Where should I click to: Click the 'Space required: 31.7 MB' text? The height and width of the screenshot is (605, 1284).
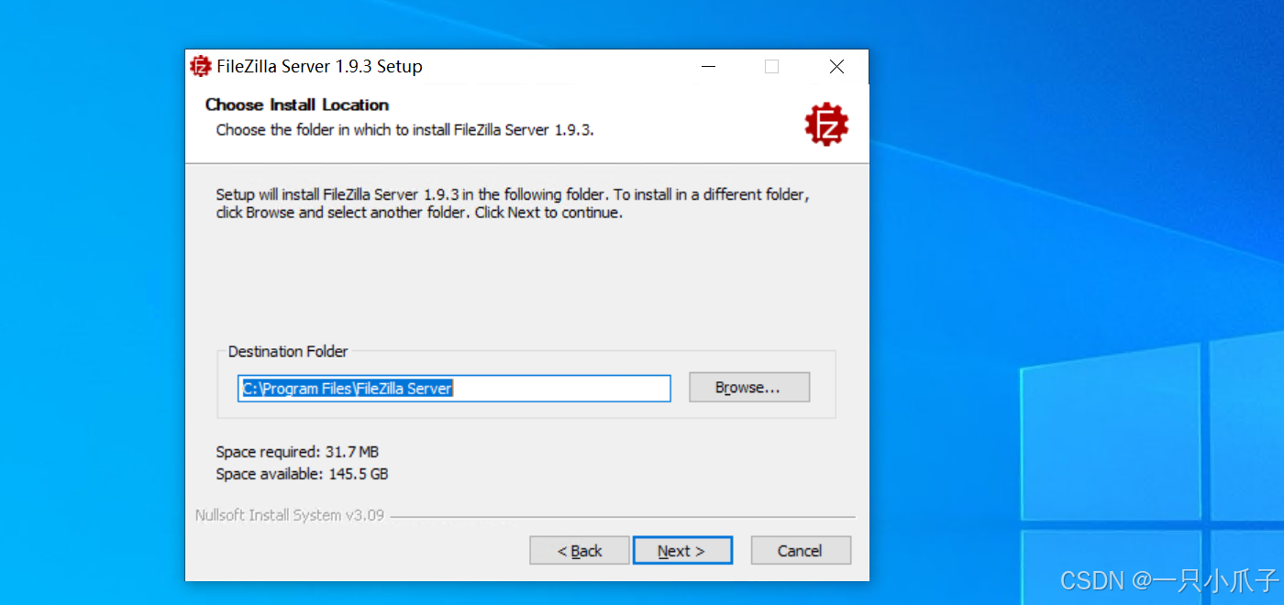297,452
